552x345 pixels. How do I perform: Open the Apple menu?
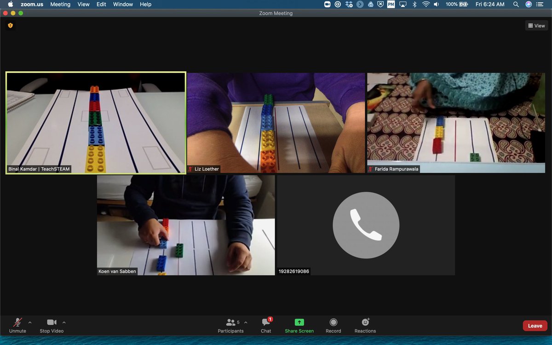click(10, 4)
